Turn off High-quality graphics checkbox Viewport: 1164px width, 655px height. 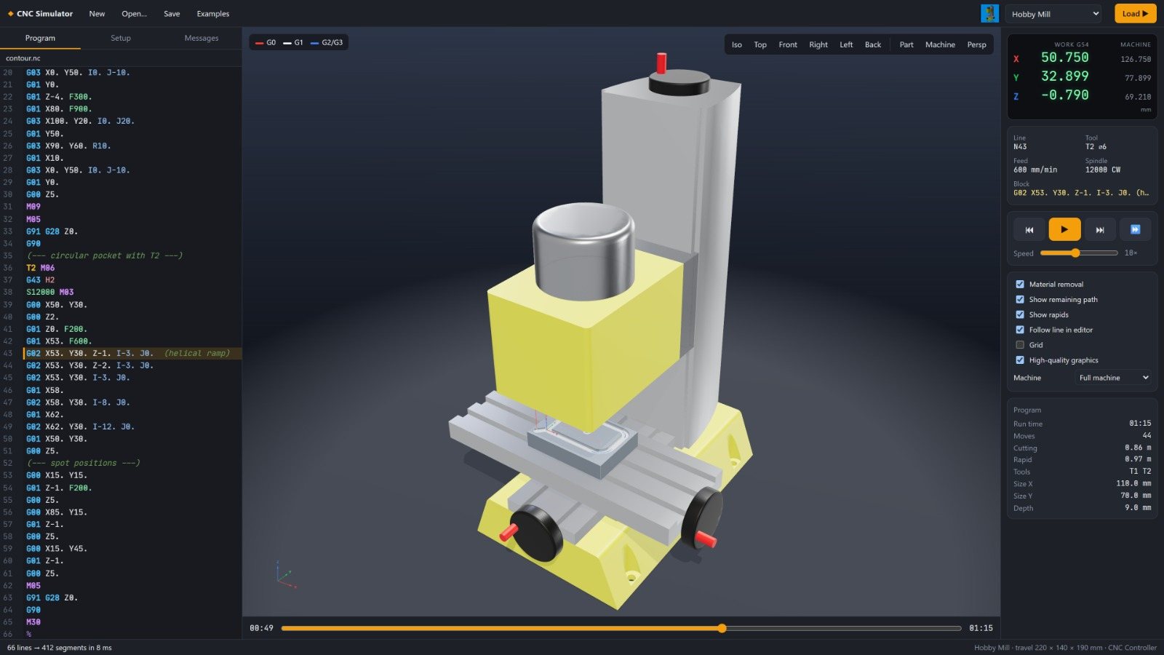point(1020,360)
